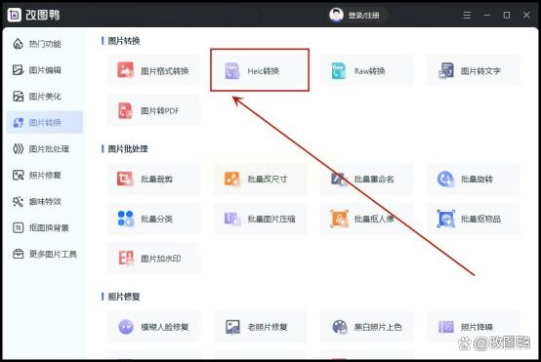Launch 模糊人脸修复 face repair
Viewport: 541px width, 362px height.
click(x=153, y=327)
